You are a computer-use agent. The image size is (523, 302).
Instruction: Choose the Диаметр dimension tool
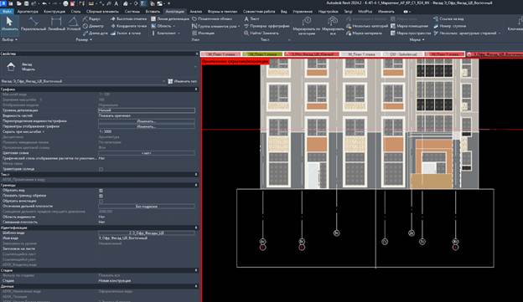(93, 26)
